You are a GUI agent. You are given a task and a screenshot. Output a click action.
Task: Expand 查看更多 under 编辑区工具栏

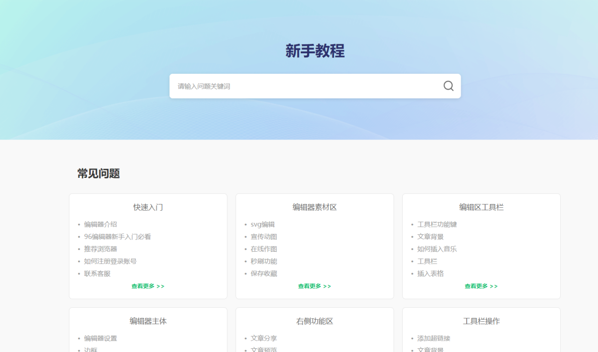tap(481, 286)
